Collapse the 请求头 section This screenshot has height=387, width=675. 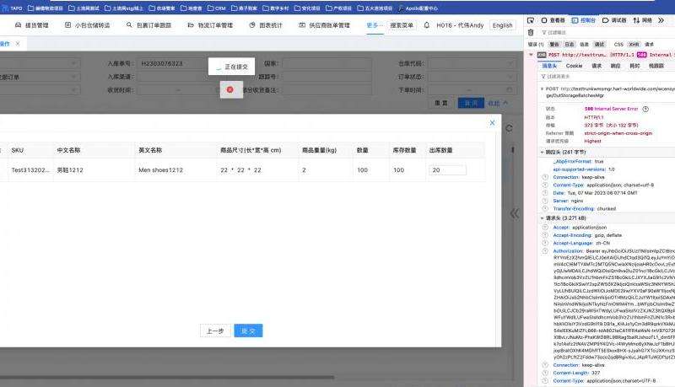(542, 218)
